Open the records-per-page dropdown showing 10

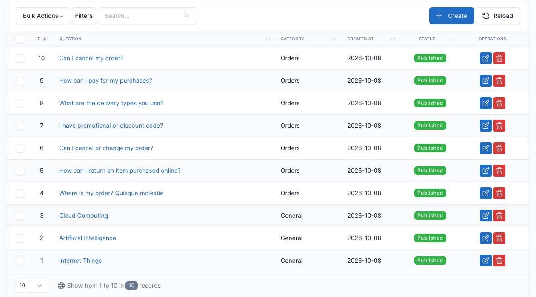pos(33,286)
